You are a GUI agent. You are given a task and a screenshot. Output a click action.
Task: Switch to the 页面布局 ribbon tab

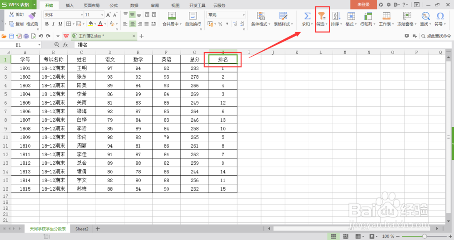[92, 5]
